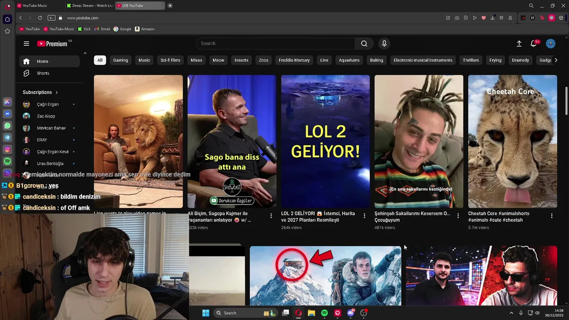The image size is (569, 320).
Task: Open the browser downloads icon
Action: [493, 18]
